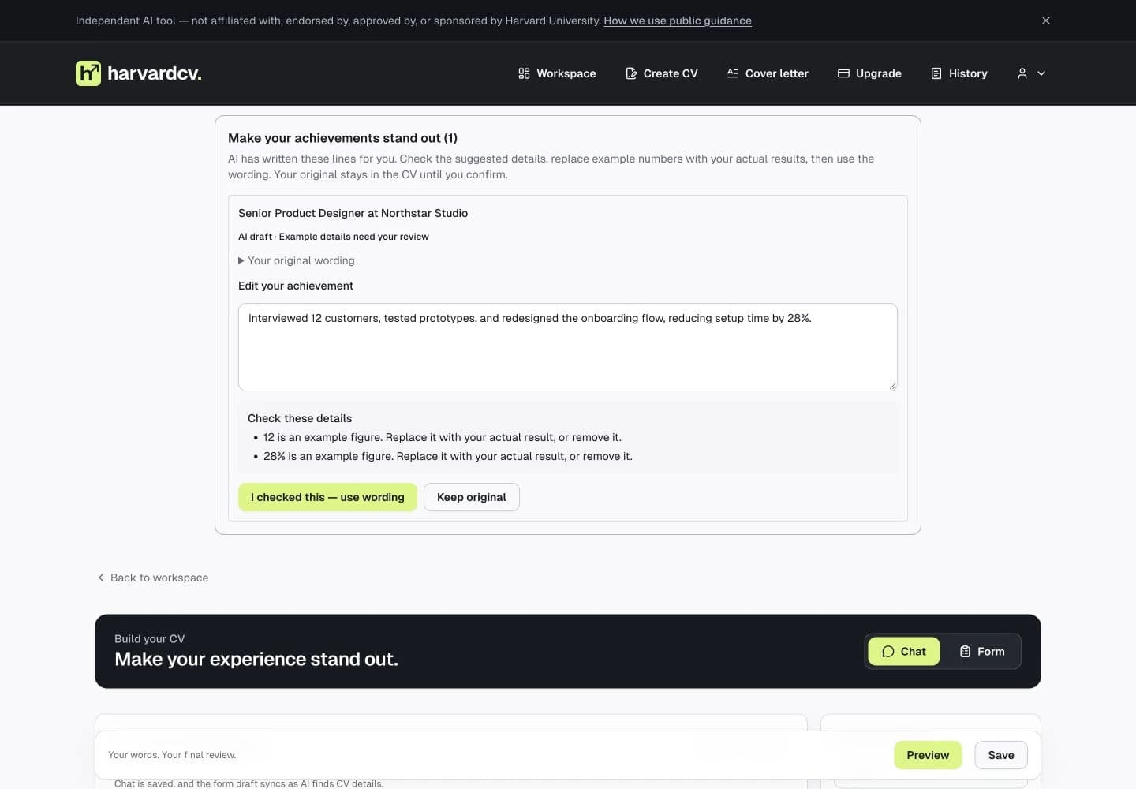Open the Upgrade menu item

[869, 73]
